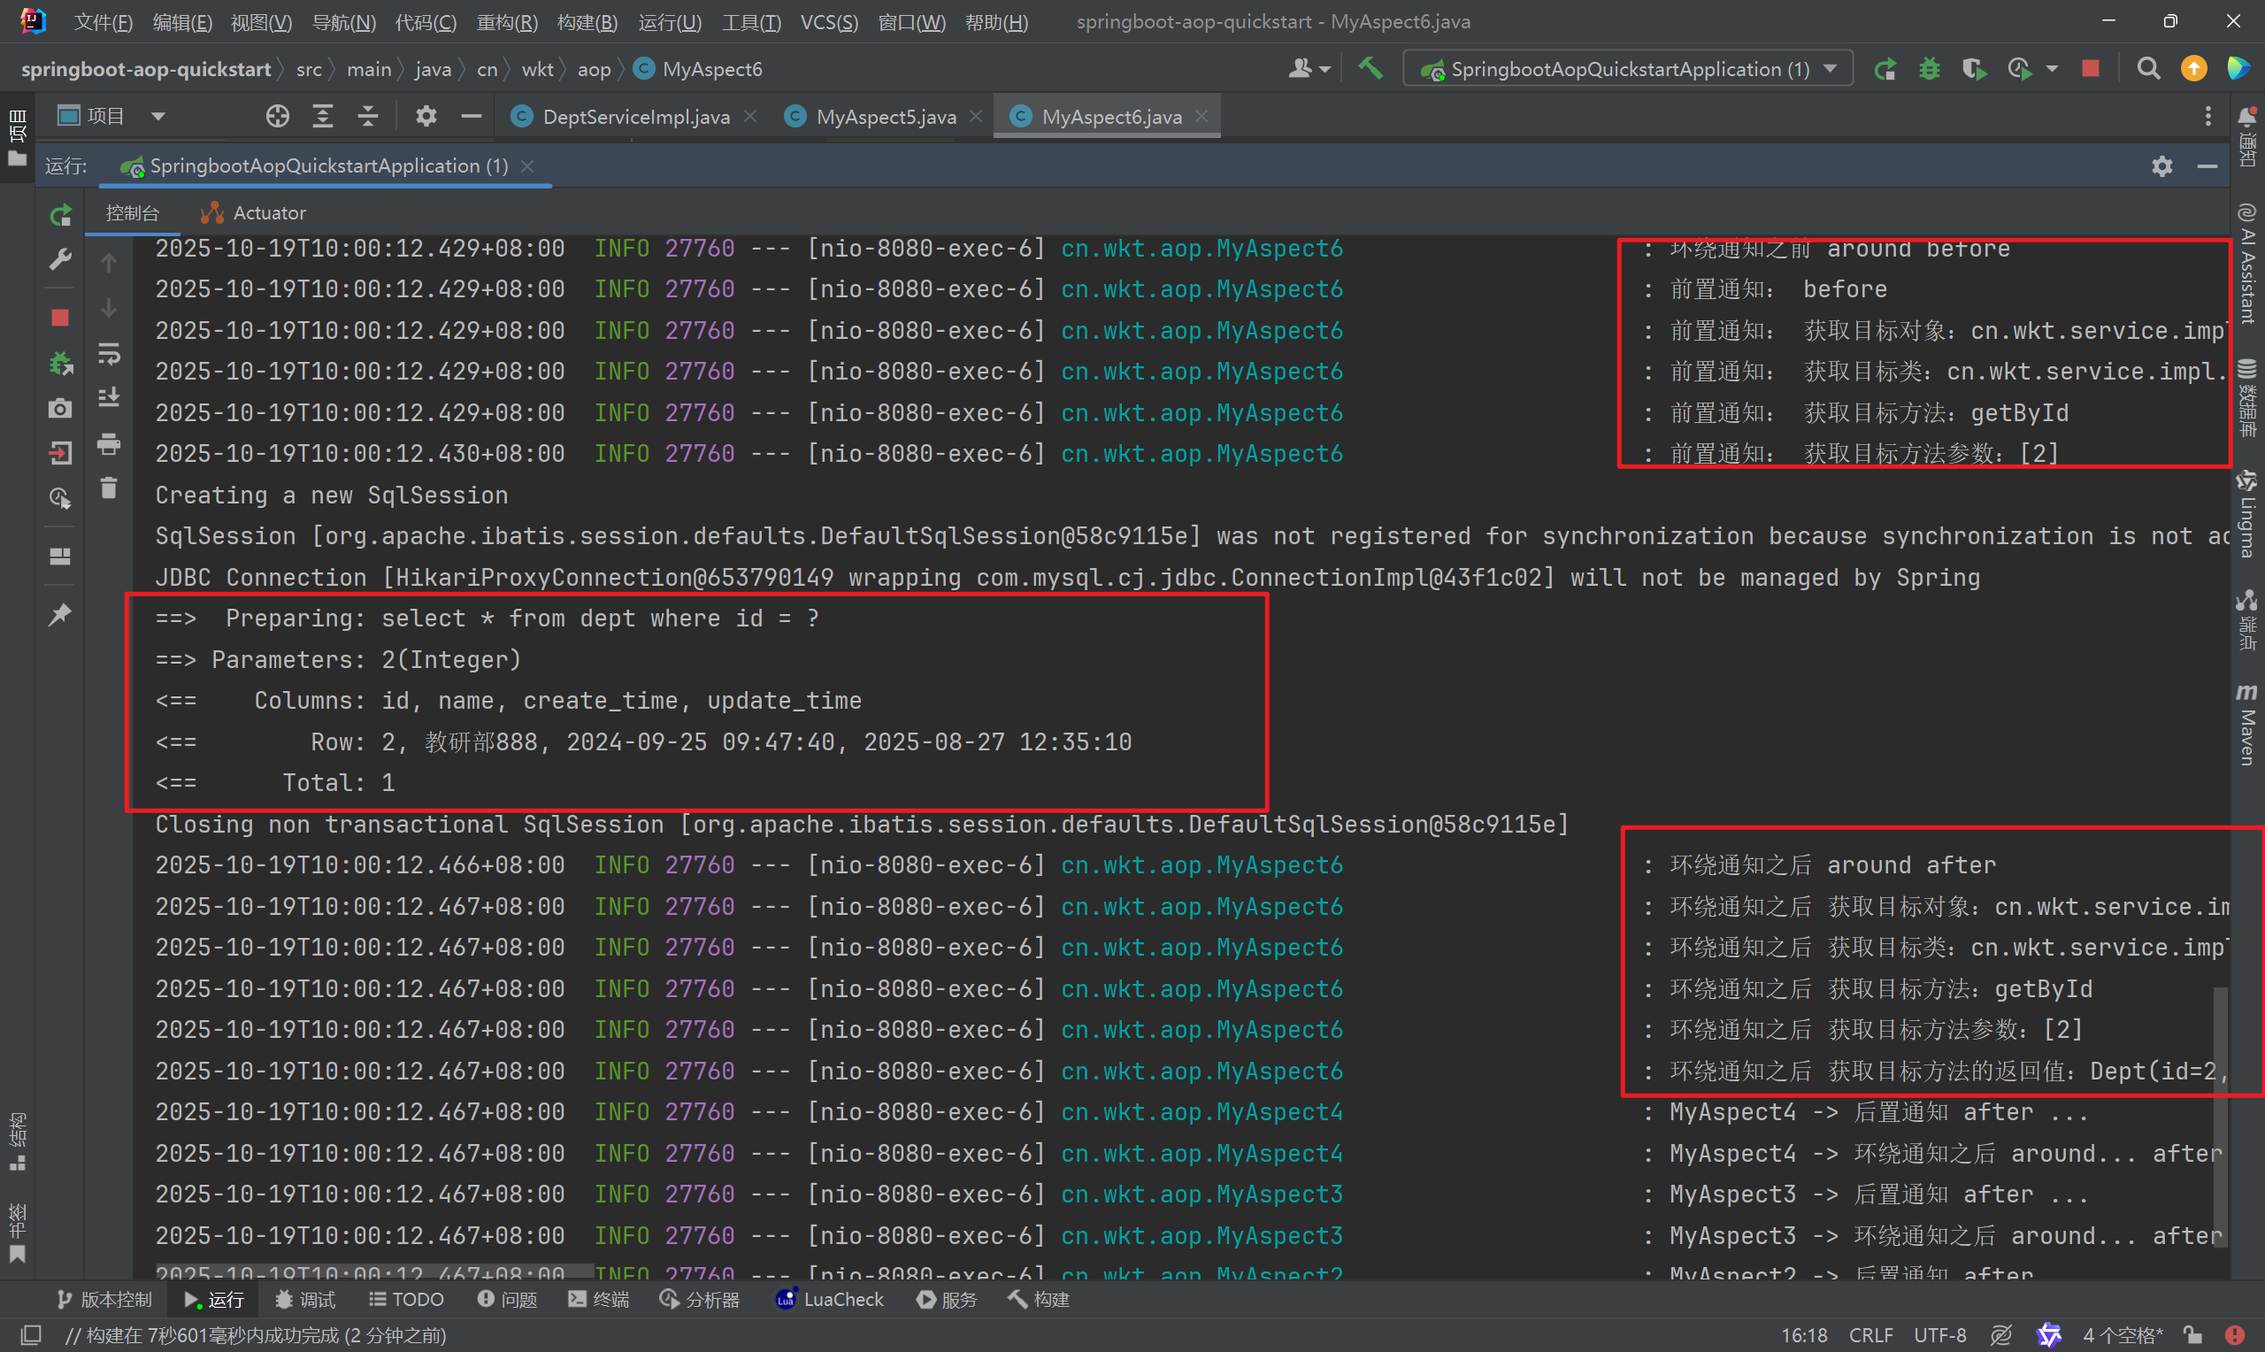Stop the running process in run panel

pos(60,317)
